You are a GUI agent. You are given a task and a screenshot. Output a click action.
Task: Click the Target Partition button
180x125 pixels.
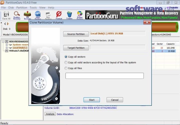pyautogui.click(x=76, y=48)
